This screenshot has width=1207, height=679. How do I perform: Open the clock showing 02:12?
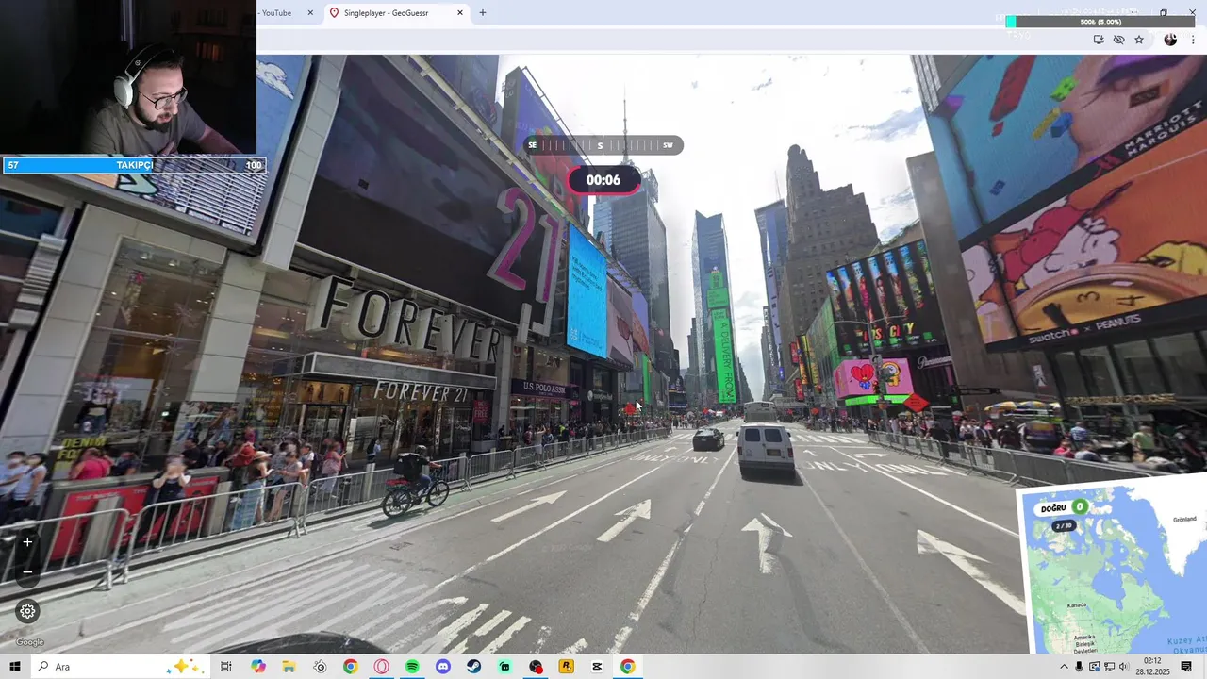1152,667
